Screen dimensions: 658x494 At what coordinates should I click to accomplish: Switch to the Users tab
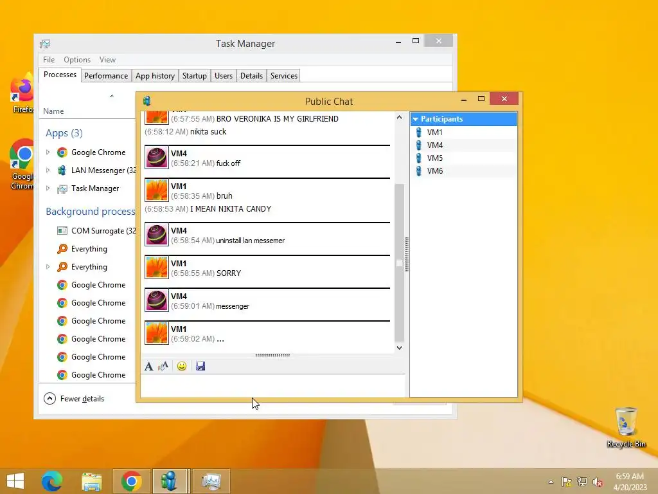pyautogui.click(x=223, y=76)
